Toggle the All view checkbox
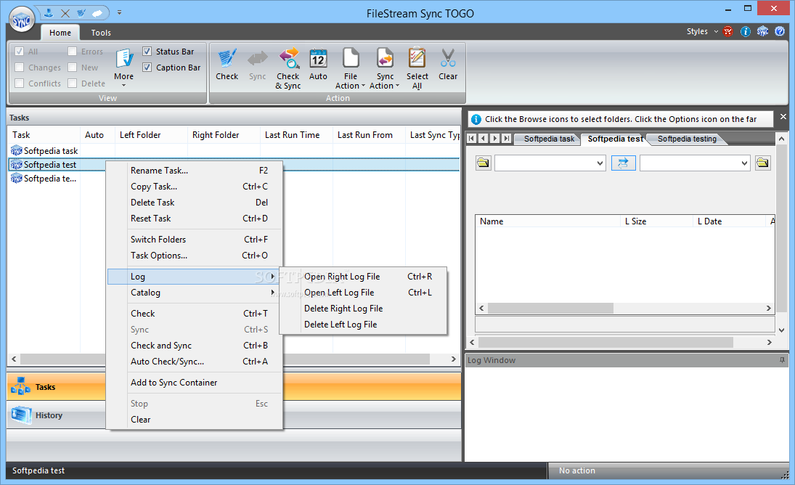The image size is (795, 485). click(x=20, y=51)
